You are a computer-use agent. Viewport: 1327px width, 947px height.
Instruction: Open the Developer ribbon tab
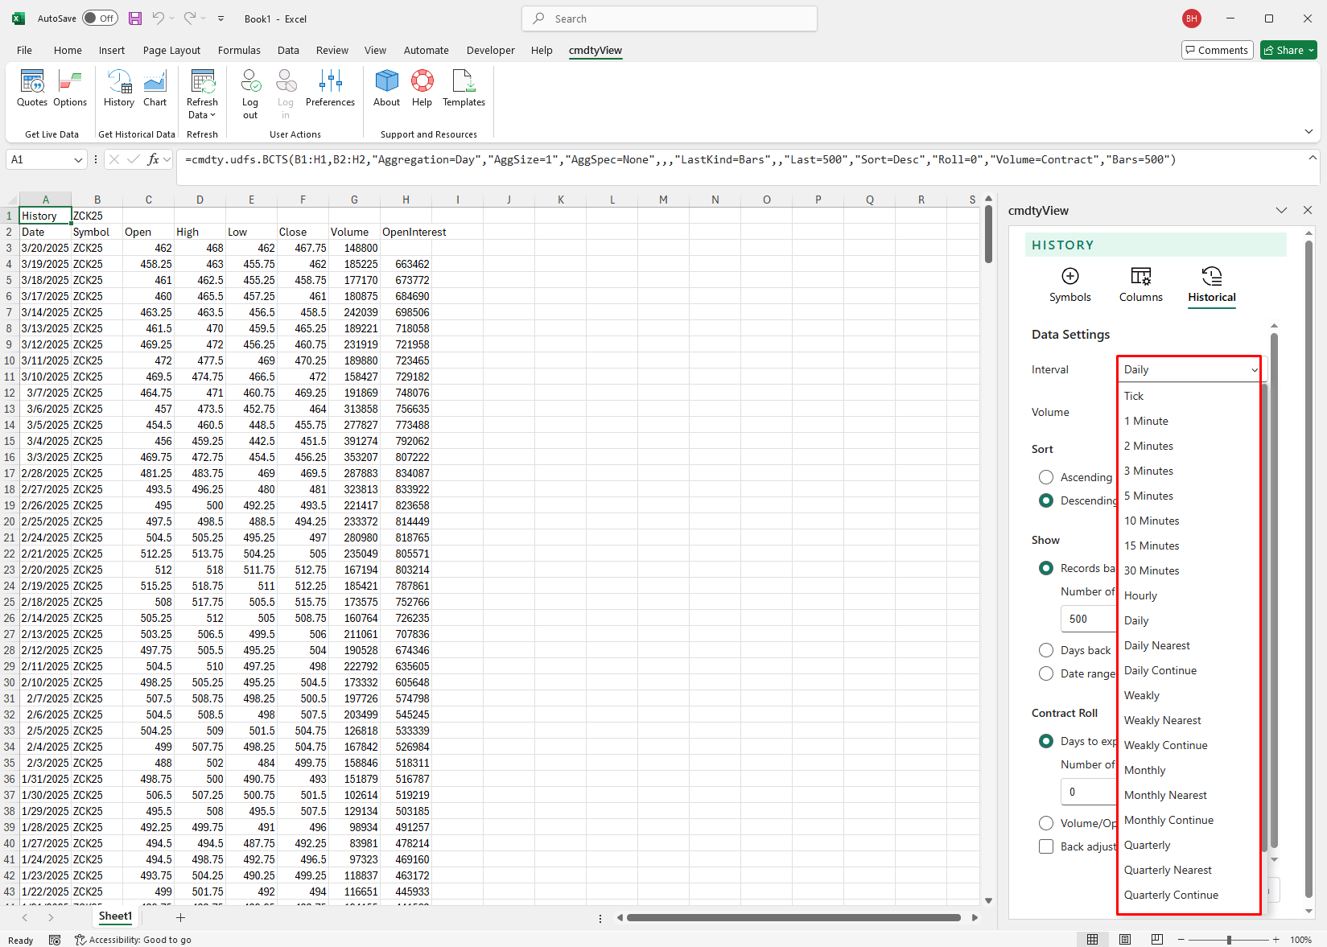(490, 50)
